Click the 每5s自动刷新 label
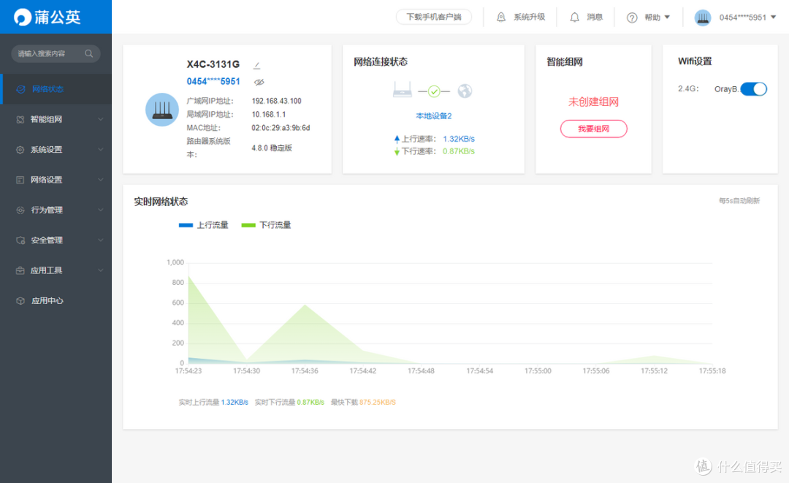The height and width of the screenshot is (483, 789). [739, 201]
